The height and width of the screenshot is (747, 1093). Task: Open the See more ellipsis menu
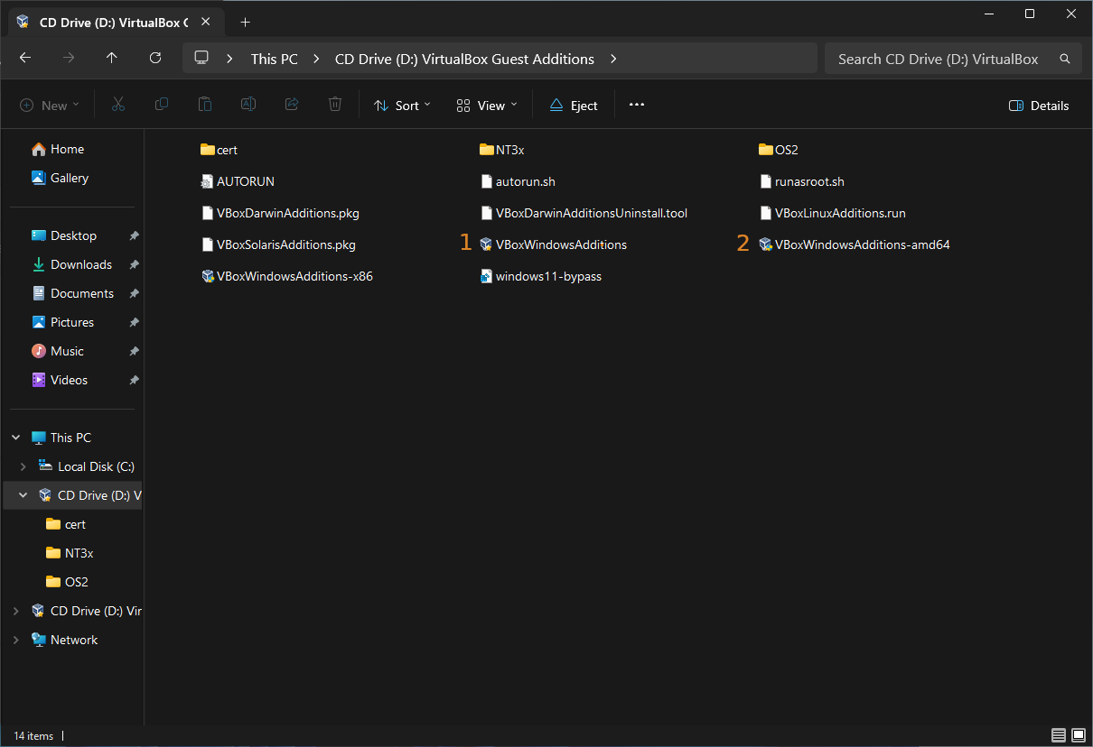tap(637, 105)
